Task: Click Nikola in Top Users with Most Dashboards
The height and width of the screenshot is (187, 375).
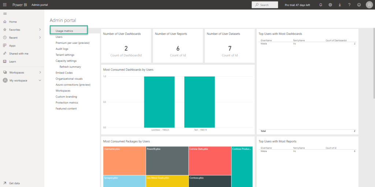Action: [264, 44]
